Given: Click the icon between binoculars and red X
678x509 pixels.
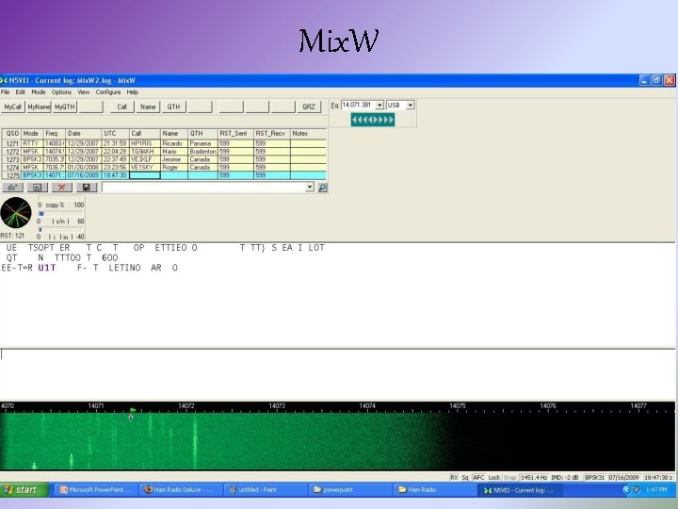Looking at the screenshot, I should [x=37, y=188].
